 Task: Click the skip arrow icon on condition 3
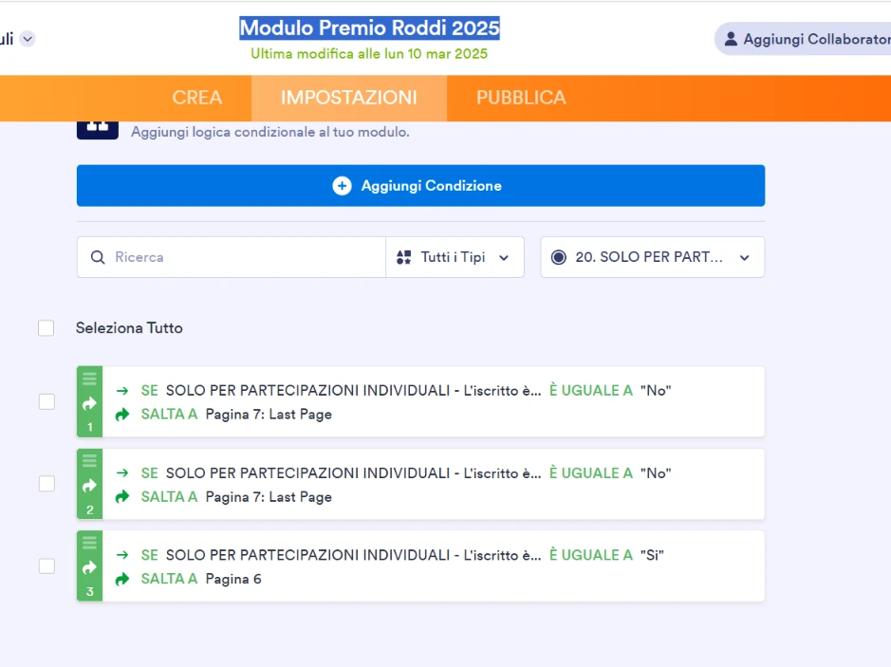point(90,567)
